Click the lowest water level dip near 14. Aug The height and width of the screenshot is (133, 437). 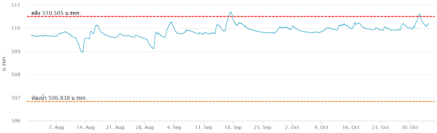coord(83,52)
